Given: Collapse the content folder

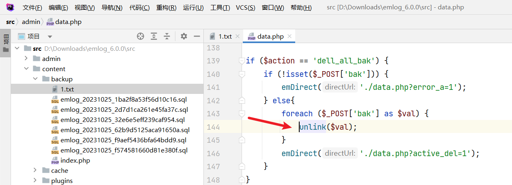Looking at the screenshot, I should click(26, 69).
